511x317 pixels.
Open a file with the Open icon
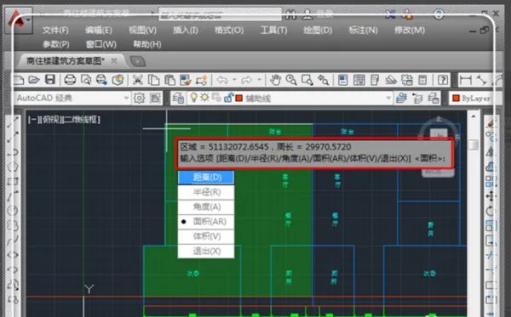pyautogui.click(x=34, y=80)
